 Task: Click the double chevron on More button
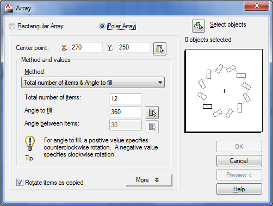(157, 180)
